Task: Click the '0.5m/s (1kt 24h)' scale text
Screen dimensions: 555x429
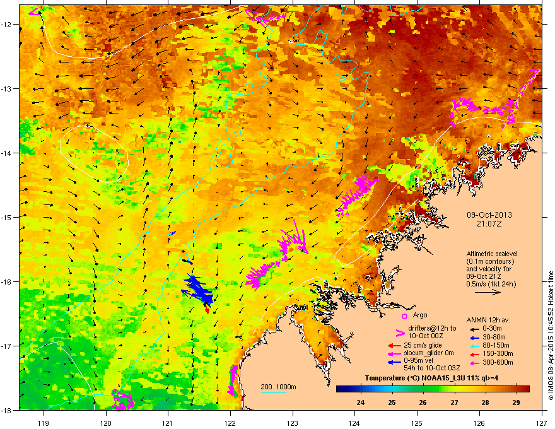Action: point(491,284)
